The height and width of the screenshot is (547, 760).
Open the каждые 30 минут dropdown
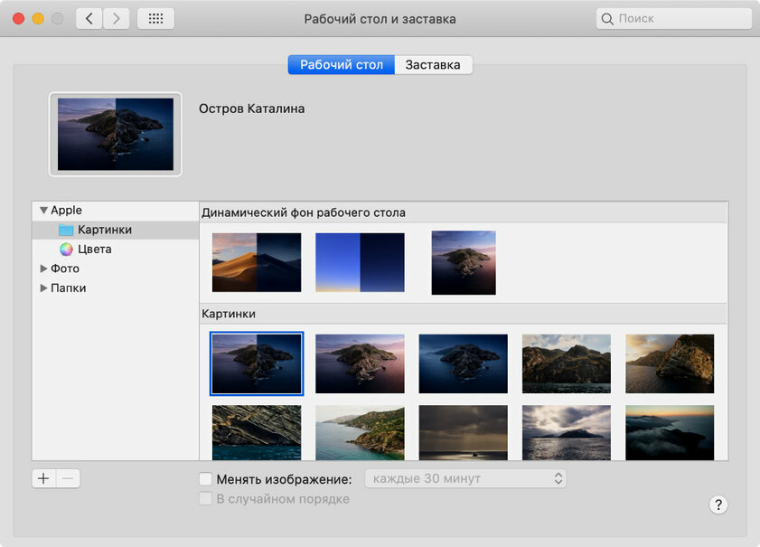[x=465, y=478]
